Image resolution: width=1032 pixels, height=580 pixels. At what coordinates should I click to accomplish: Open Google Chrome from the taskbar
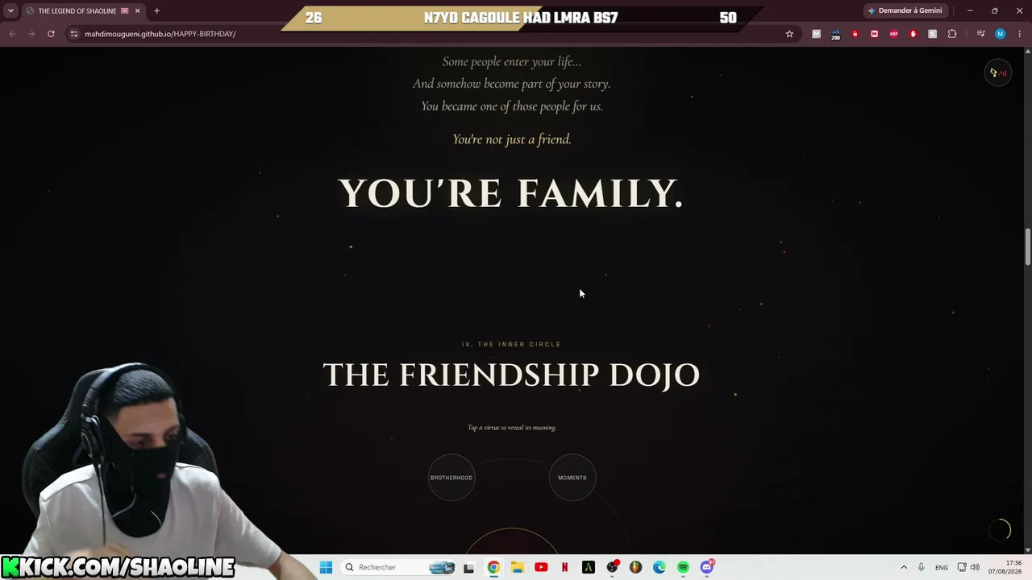click(493, 567)
